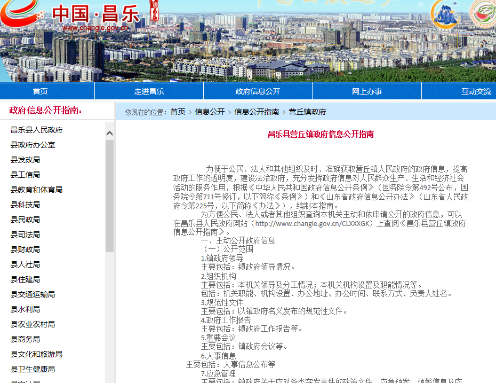Click the sidebar scroll-up arrow
Viewport: 496px width, 383px height.
tap(109, 134)
